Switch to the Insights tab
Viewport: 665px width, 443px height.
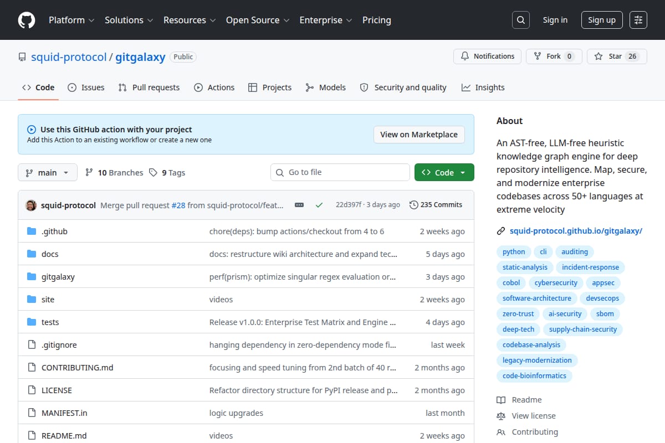483,87
